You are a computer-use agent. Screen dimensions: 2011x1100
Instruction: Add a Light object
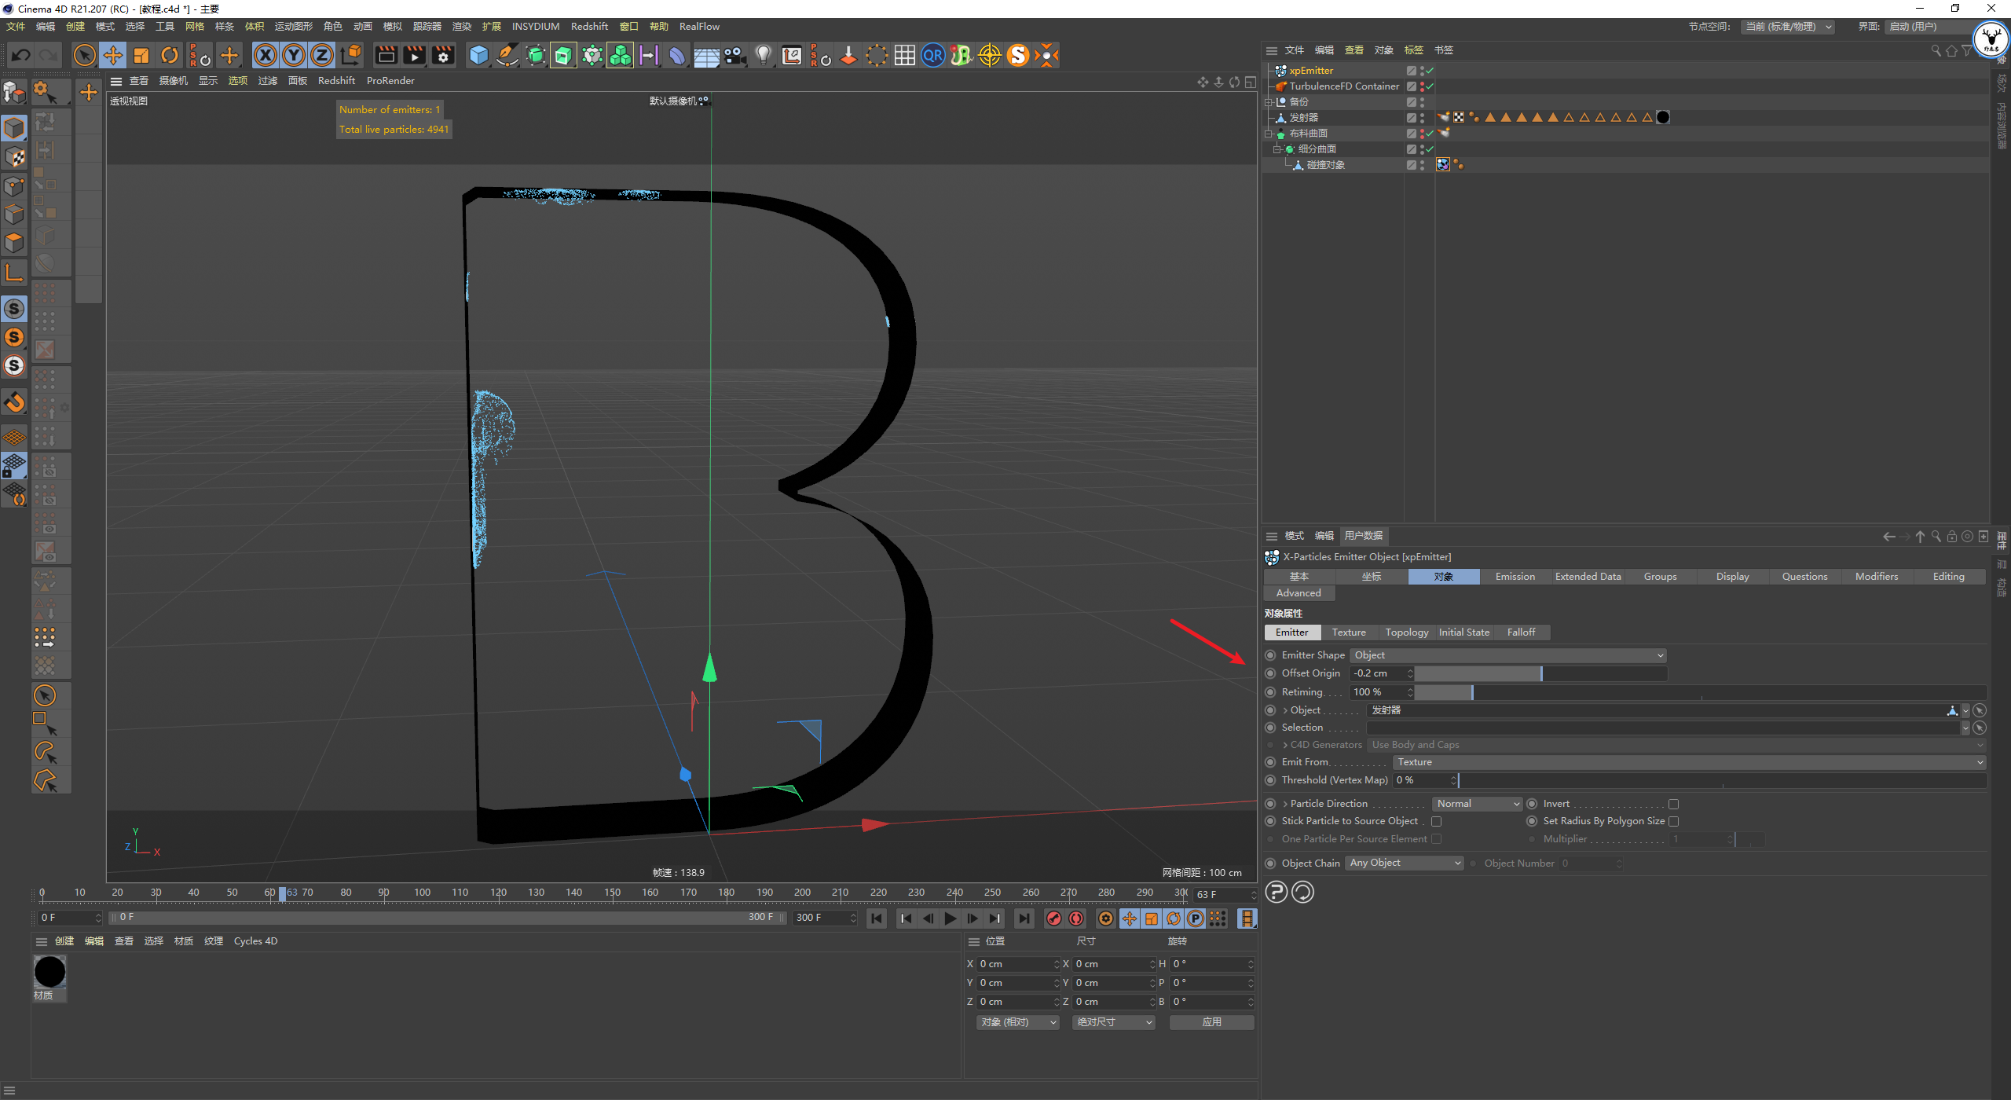coord(763,55)
